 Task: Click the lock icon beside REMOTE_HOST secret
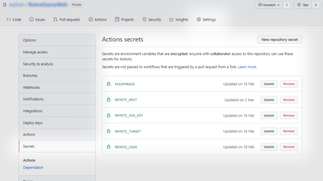(109, 100)
